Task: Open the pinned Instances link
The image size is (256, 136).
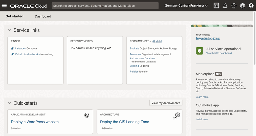Action: (x=20, y=48)
